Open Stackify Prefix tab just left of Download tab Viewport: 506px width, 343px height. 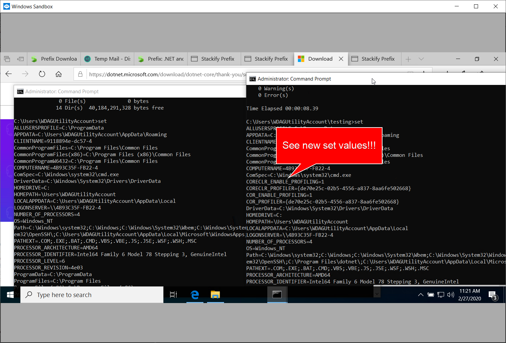[267, 59]
